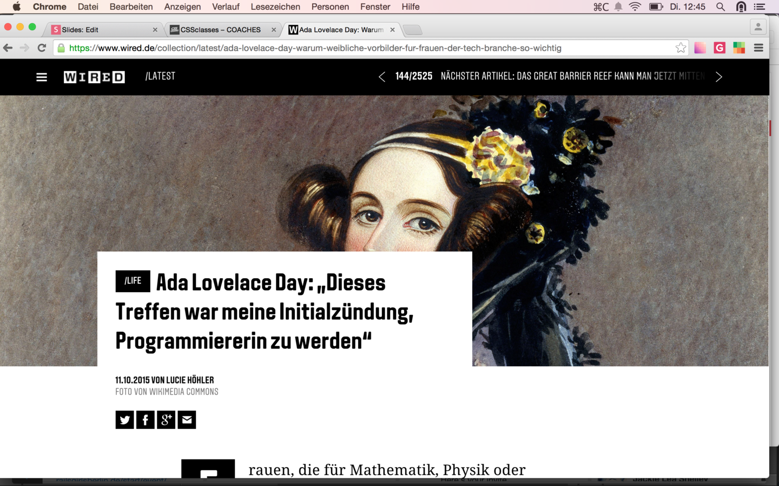The height and width of the screenshot is (486, 779).
Task: Open the Bearbeiten menu
Action: pos(131,7)
